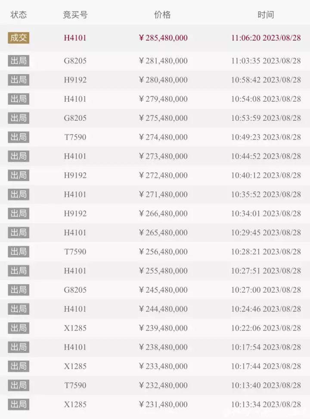The width and height of the screenshot is (310, 419).
Task: Click the winning price ¥285,480,000
Action: (x=163, y=38)
